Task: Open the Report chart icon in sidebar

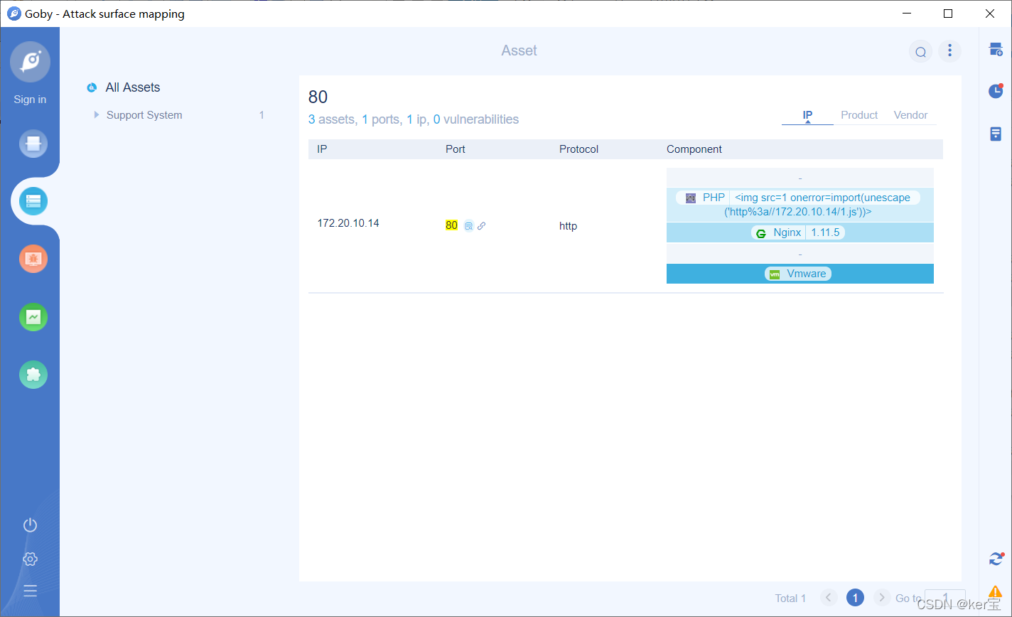Action: pyautogui.click(x=33, y=317)
